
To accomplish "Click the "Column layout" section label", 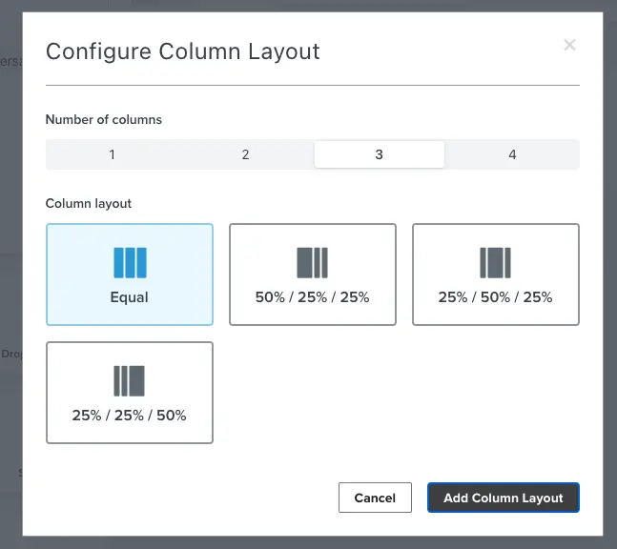I will pyautogui.click(x=89, y=204).
